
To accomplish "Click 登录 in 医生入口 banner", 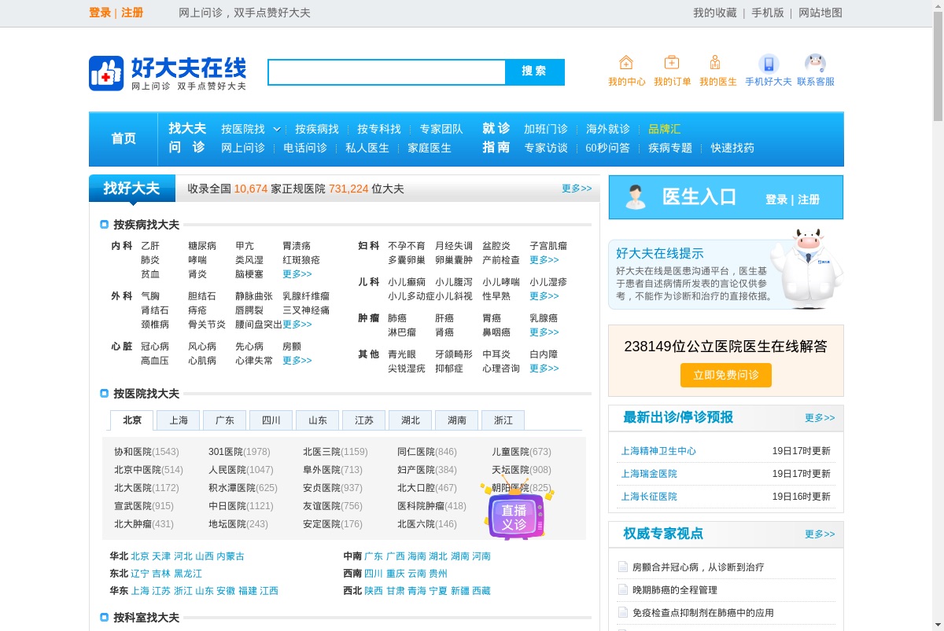I will [x=776, y=200].
